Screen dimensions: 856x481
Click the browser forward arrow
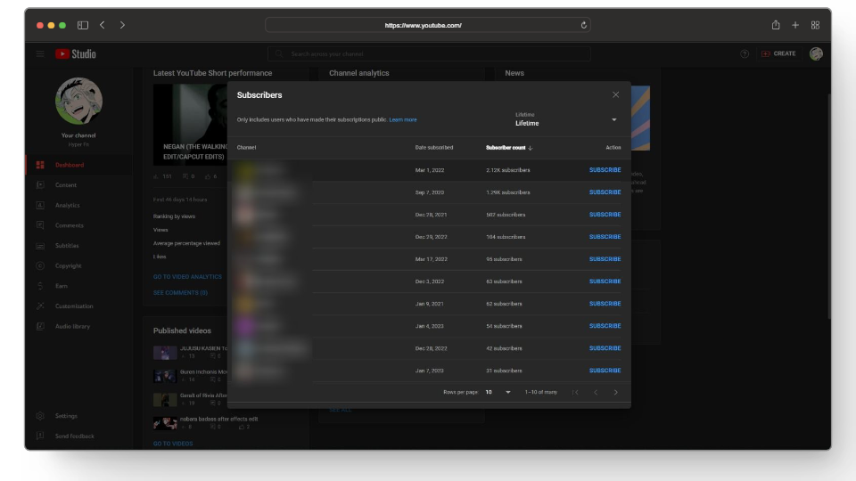(x=122, y=25)
